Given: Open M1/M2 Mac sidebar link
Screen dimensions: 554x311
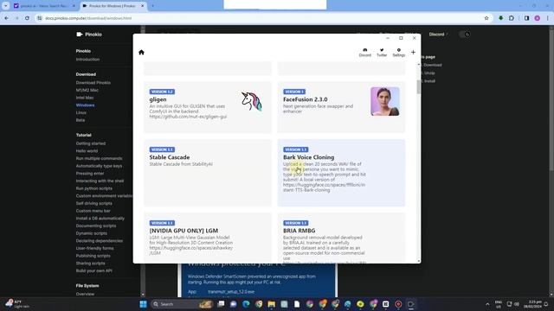Looking at the screenshot, I should 87,90.
